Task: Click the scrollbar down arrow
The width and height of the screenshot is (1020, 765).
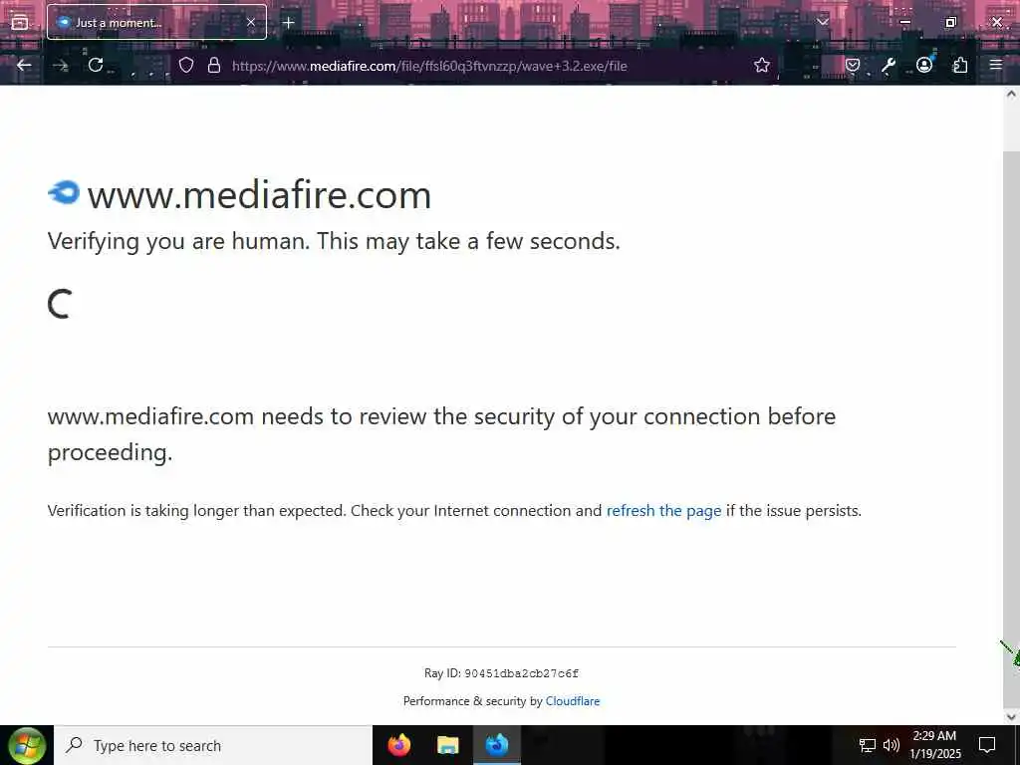Action: (x=1011, y=717)
